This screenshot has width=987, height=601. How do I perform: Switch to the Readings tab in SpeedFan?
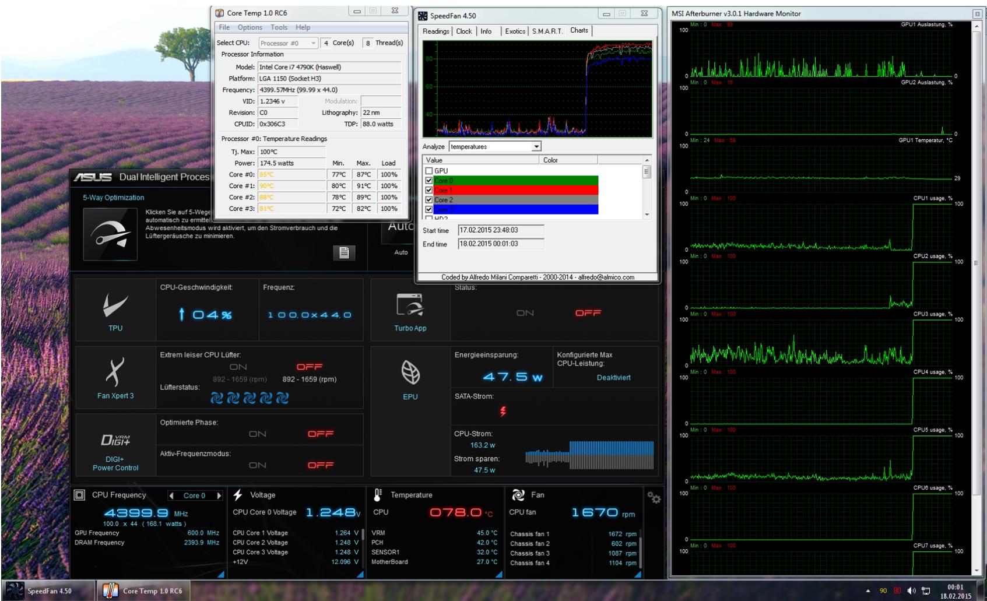pyautogui.click(x=436, y=31)
